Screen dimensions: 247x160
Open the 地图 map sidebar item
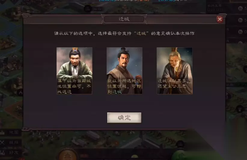pyautogui.click(x=11, y=132)
